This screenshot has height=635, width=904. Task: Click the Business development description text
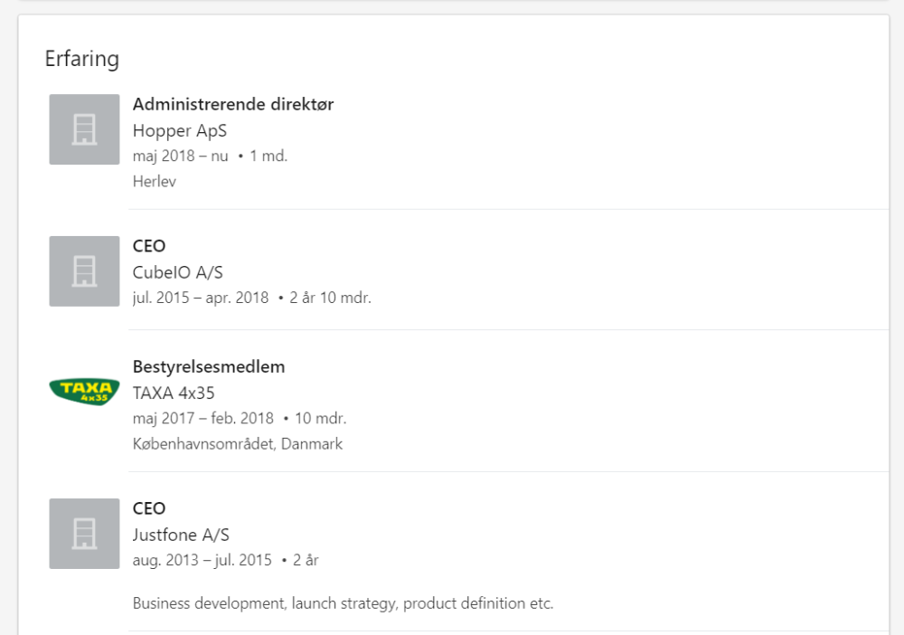(343, 603)
